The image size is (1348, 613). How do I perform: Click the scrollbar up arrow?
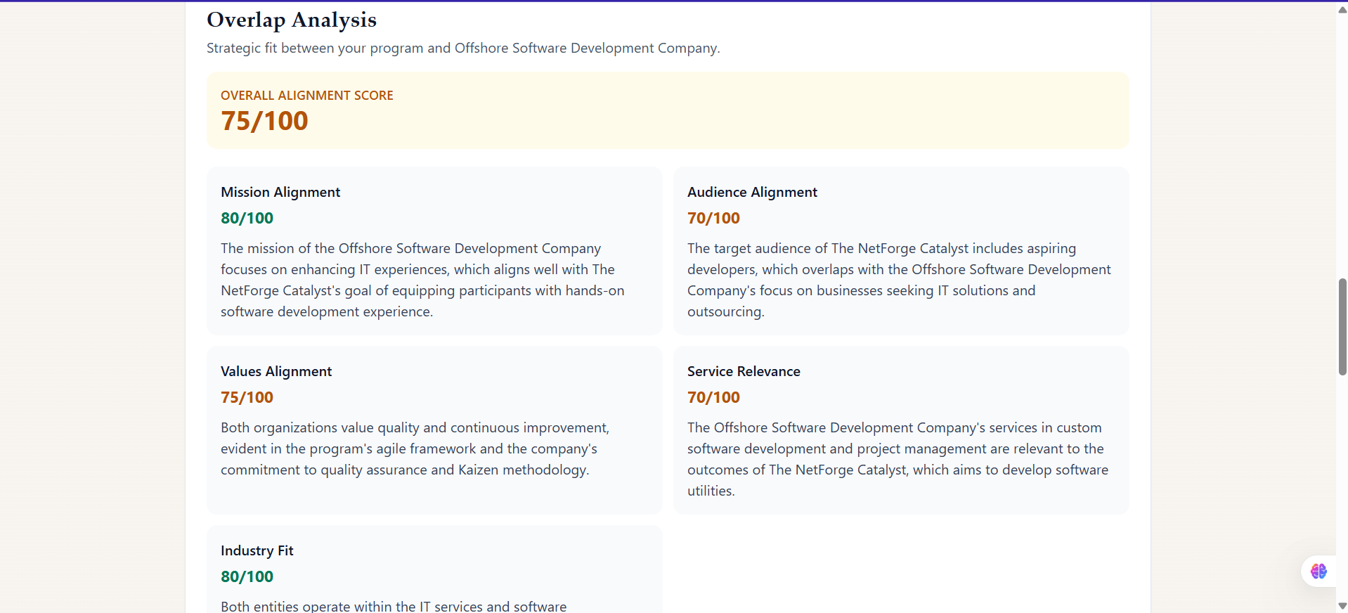1342,10
